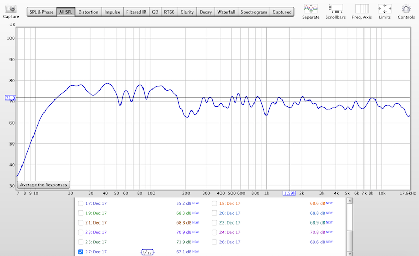Click the 68.6 dB value

(317, 203)
